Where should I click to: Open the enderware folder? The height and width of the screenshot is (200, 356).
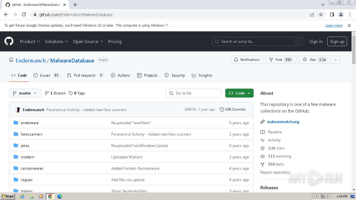[29, 123]
